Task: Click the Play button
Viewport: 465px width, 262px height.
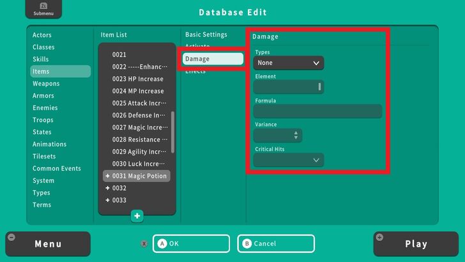Action: [416, 243]
